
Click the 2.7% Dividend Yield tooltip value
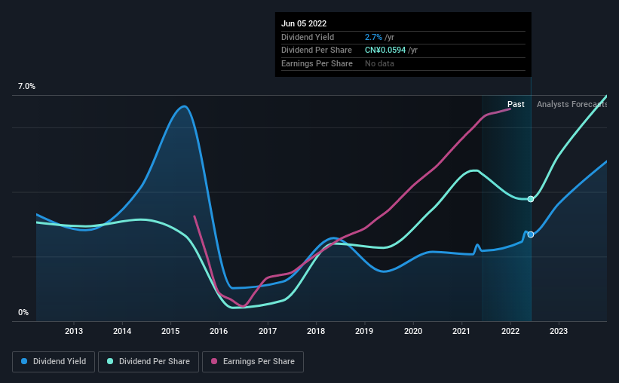pyautogui.click(x=373, y=37)
